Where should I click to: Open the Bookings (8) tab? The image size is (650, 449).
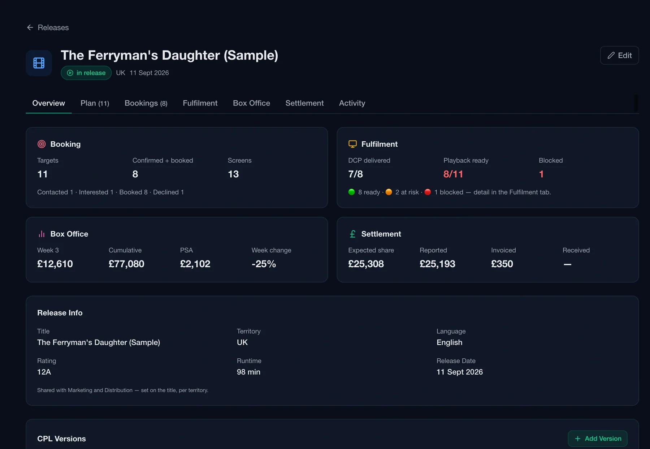pos(146,103)
